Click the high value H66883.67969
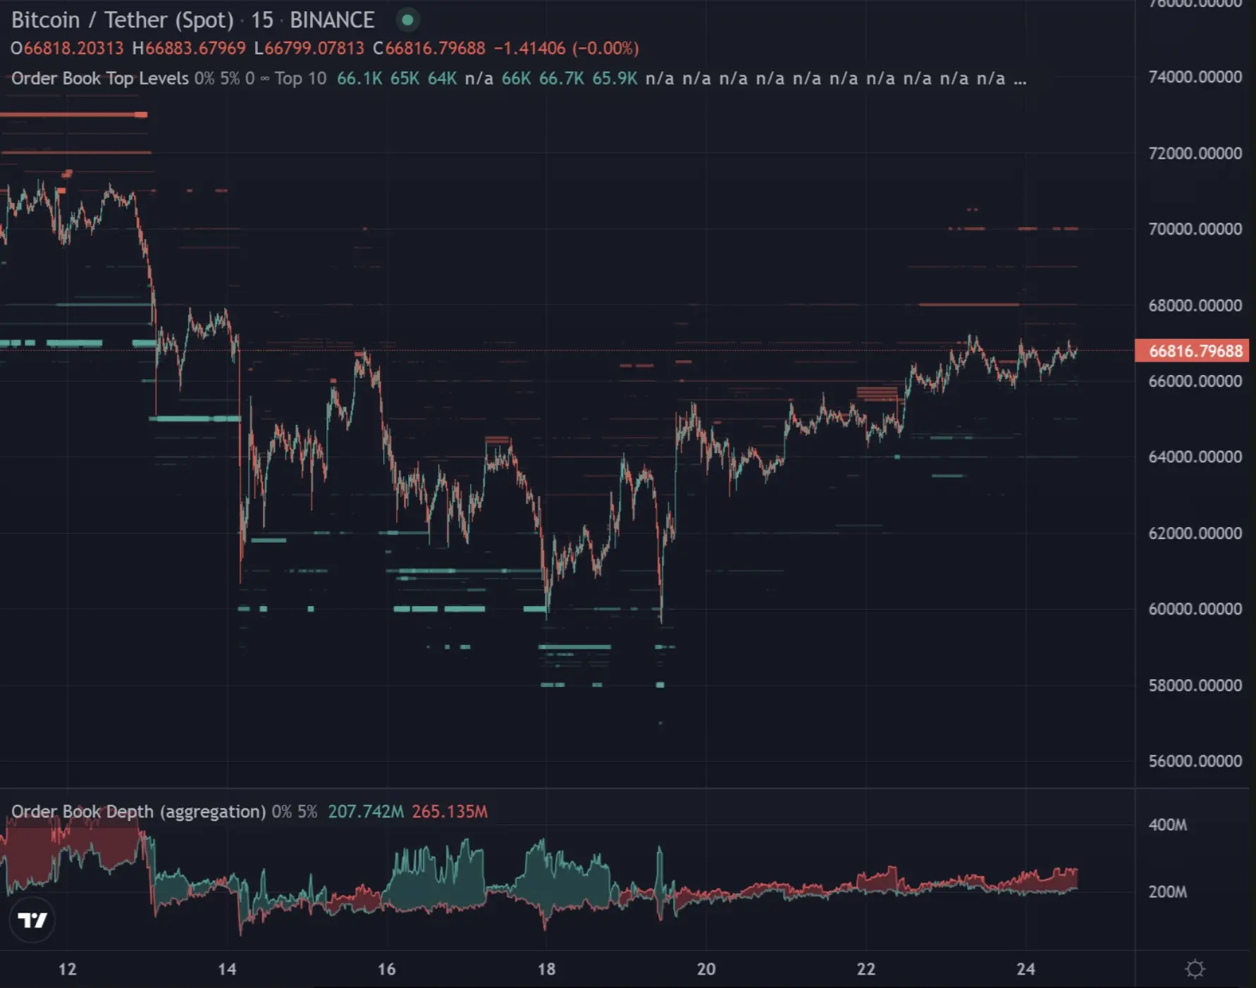 pyautogui.click(x=189, y=48)
